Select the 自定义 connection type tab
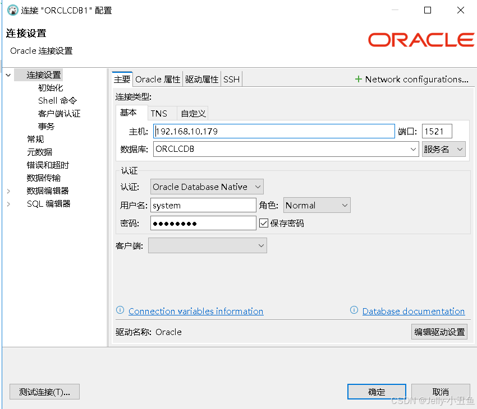Viewport: 477px width, 409px height. coord(193,114)
